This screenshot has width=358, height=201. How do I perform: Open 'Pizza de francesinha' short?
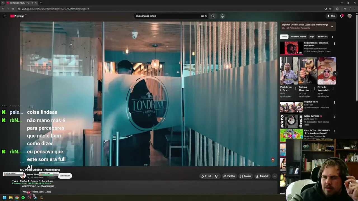click(x=327, y=71)
